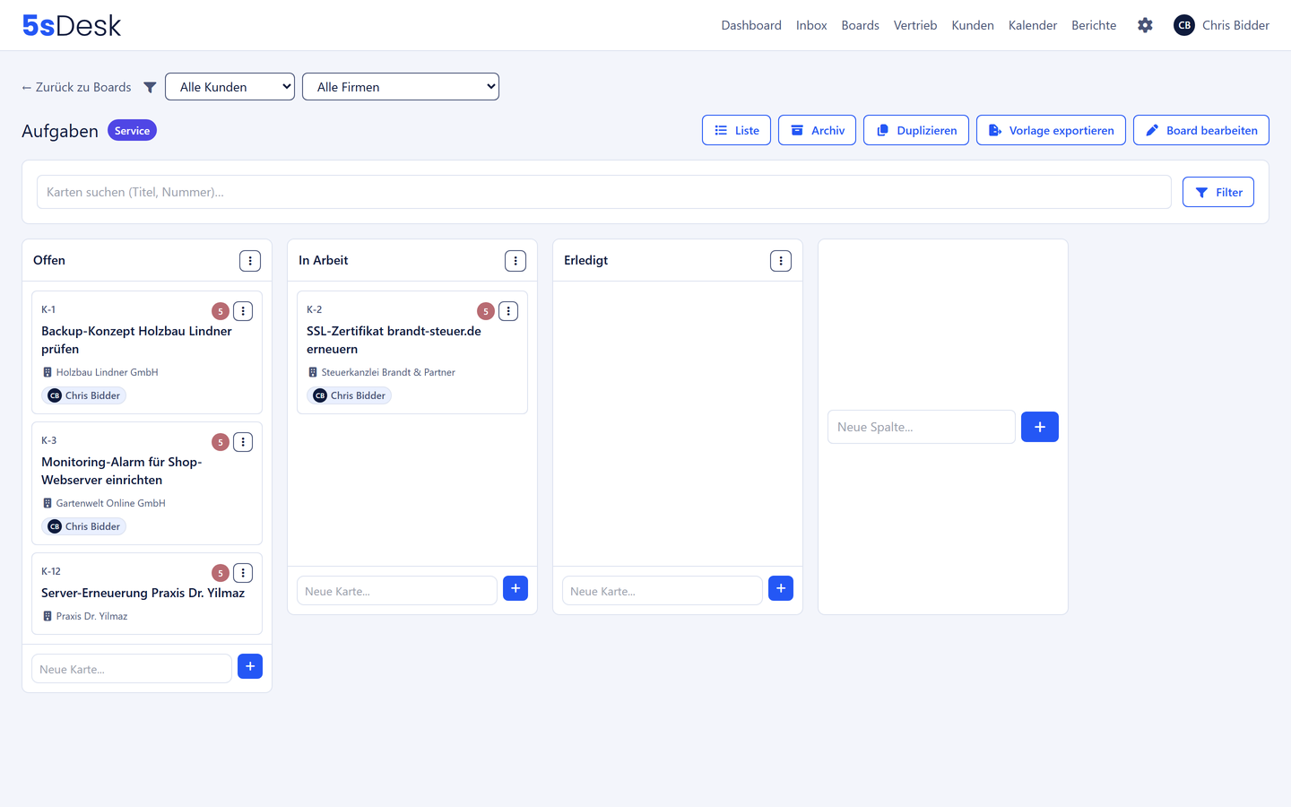Open Vertrieb in top navigation
The width and height of the screenshot is (1291, 807).
915,25
